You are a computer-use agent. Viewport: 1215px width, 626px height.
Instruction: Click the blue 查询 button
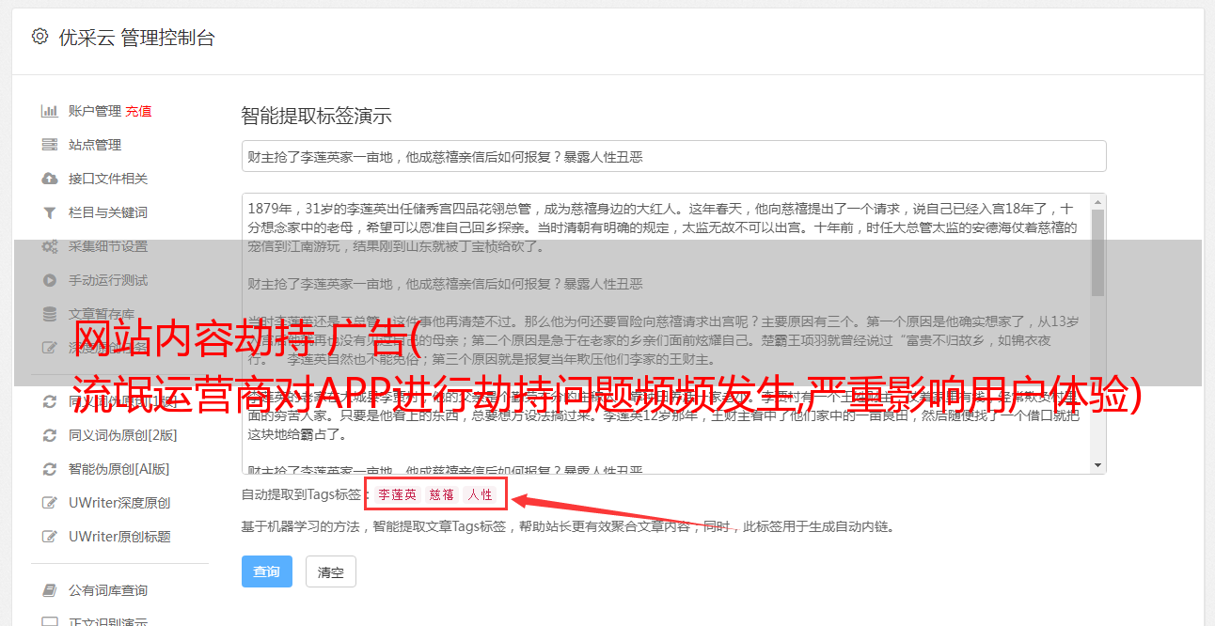267,571
